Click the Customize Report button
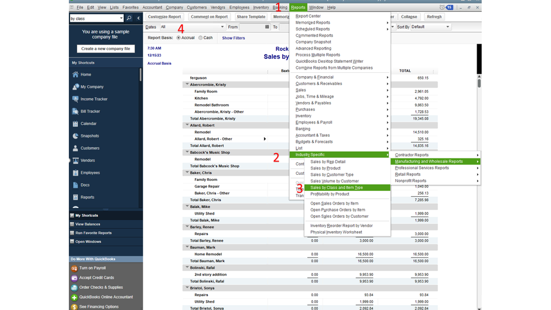 (164, 17)
